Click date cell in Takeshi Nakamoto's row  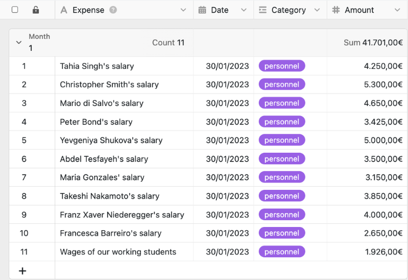click(224, 196)
